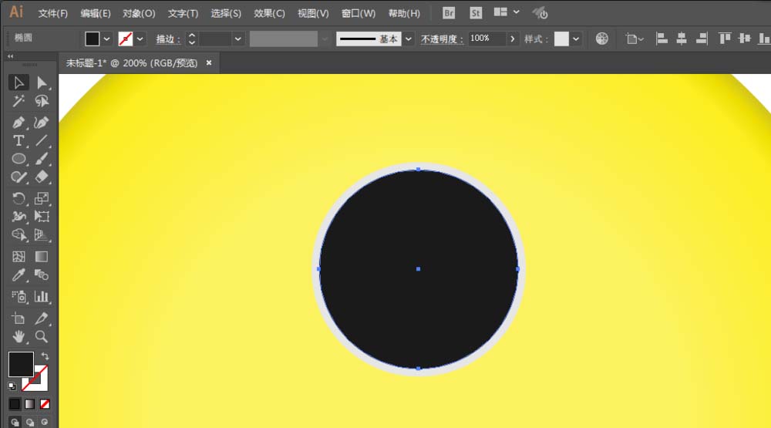Select the Line Segment tool

click(x=42, y=140)
